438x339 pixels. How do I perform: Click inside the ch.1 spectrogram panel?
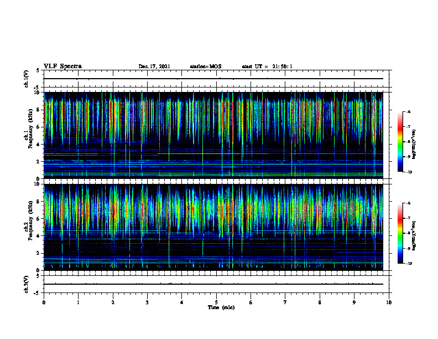pos(213,135)
